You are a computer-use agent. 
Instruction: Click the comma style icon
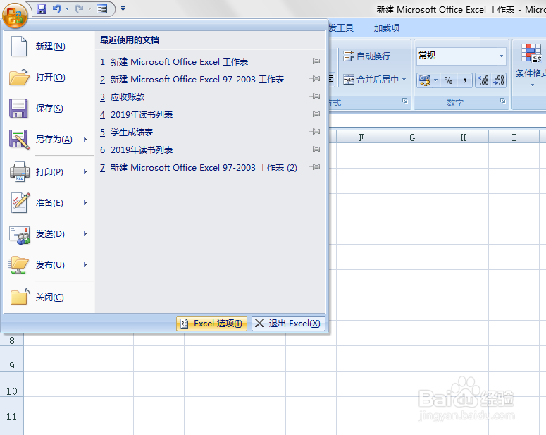[x=464, y=80]
